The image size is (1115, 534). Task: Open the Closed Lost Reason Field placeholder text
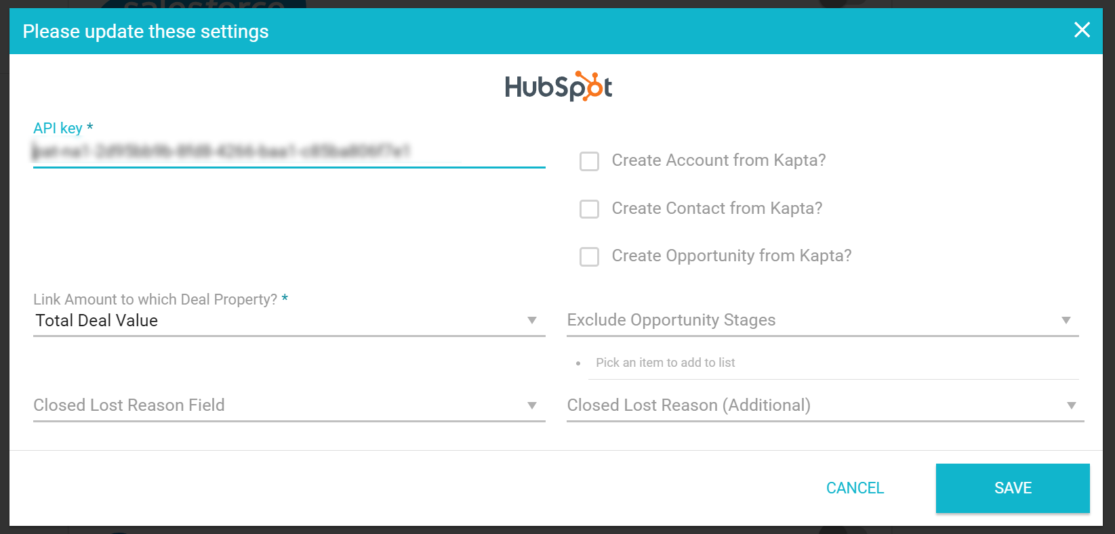[129, 405]
